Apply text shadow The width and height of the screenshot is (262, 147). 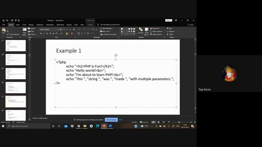click(x=50, y=33)
